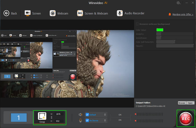Select the Webcam recording mode icon
The height and width of the screenshot is (128, 196).
coord(53,13)
